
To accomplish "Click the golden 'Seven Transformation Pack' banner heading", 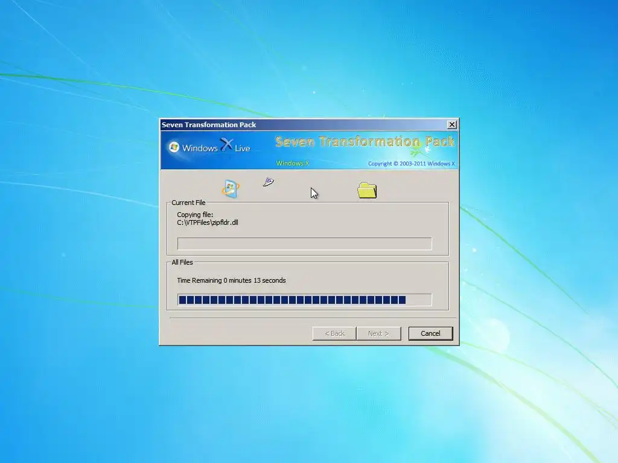I will tap(365, 141).
